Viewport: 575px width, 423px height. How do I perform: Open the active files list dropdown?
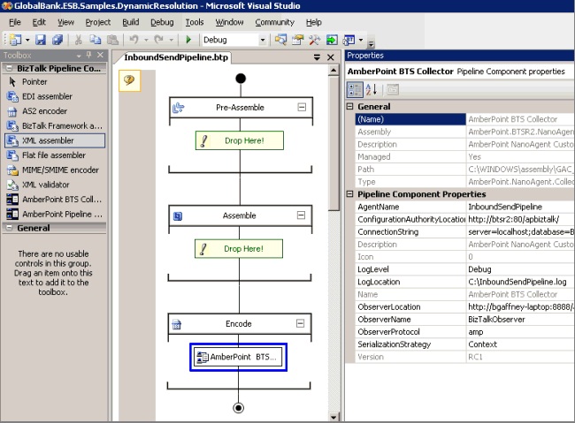[318, 57]
